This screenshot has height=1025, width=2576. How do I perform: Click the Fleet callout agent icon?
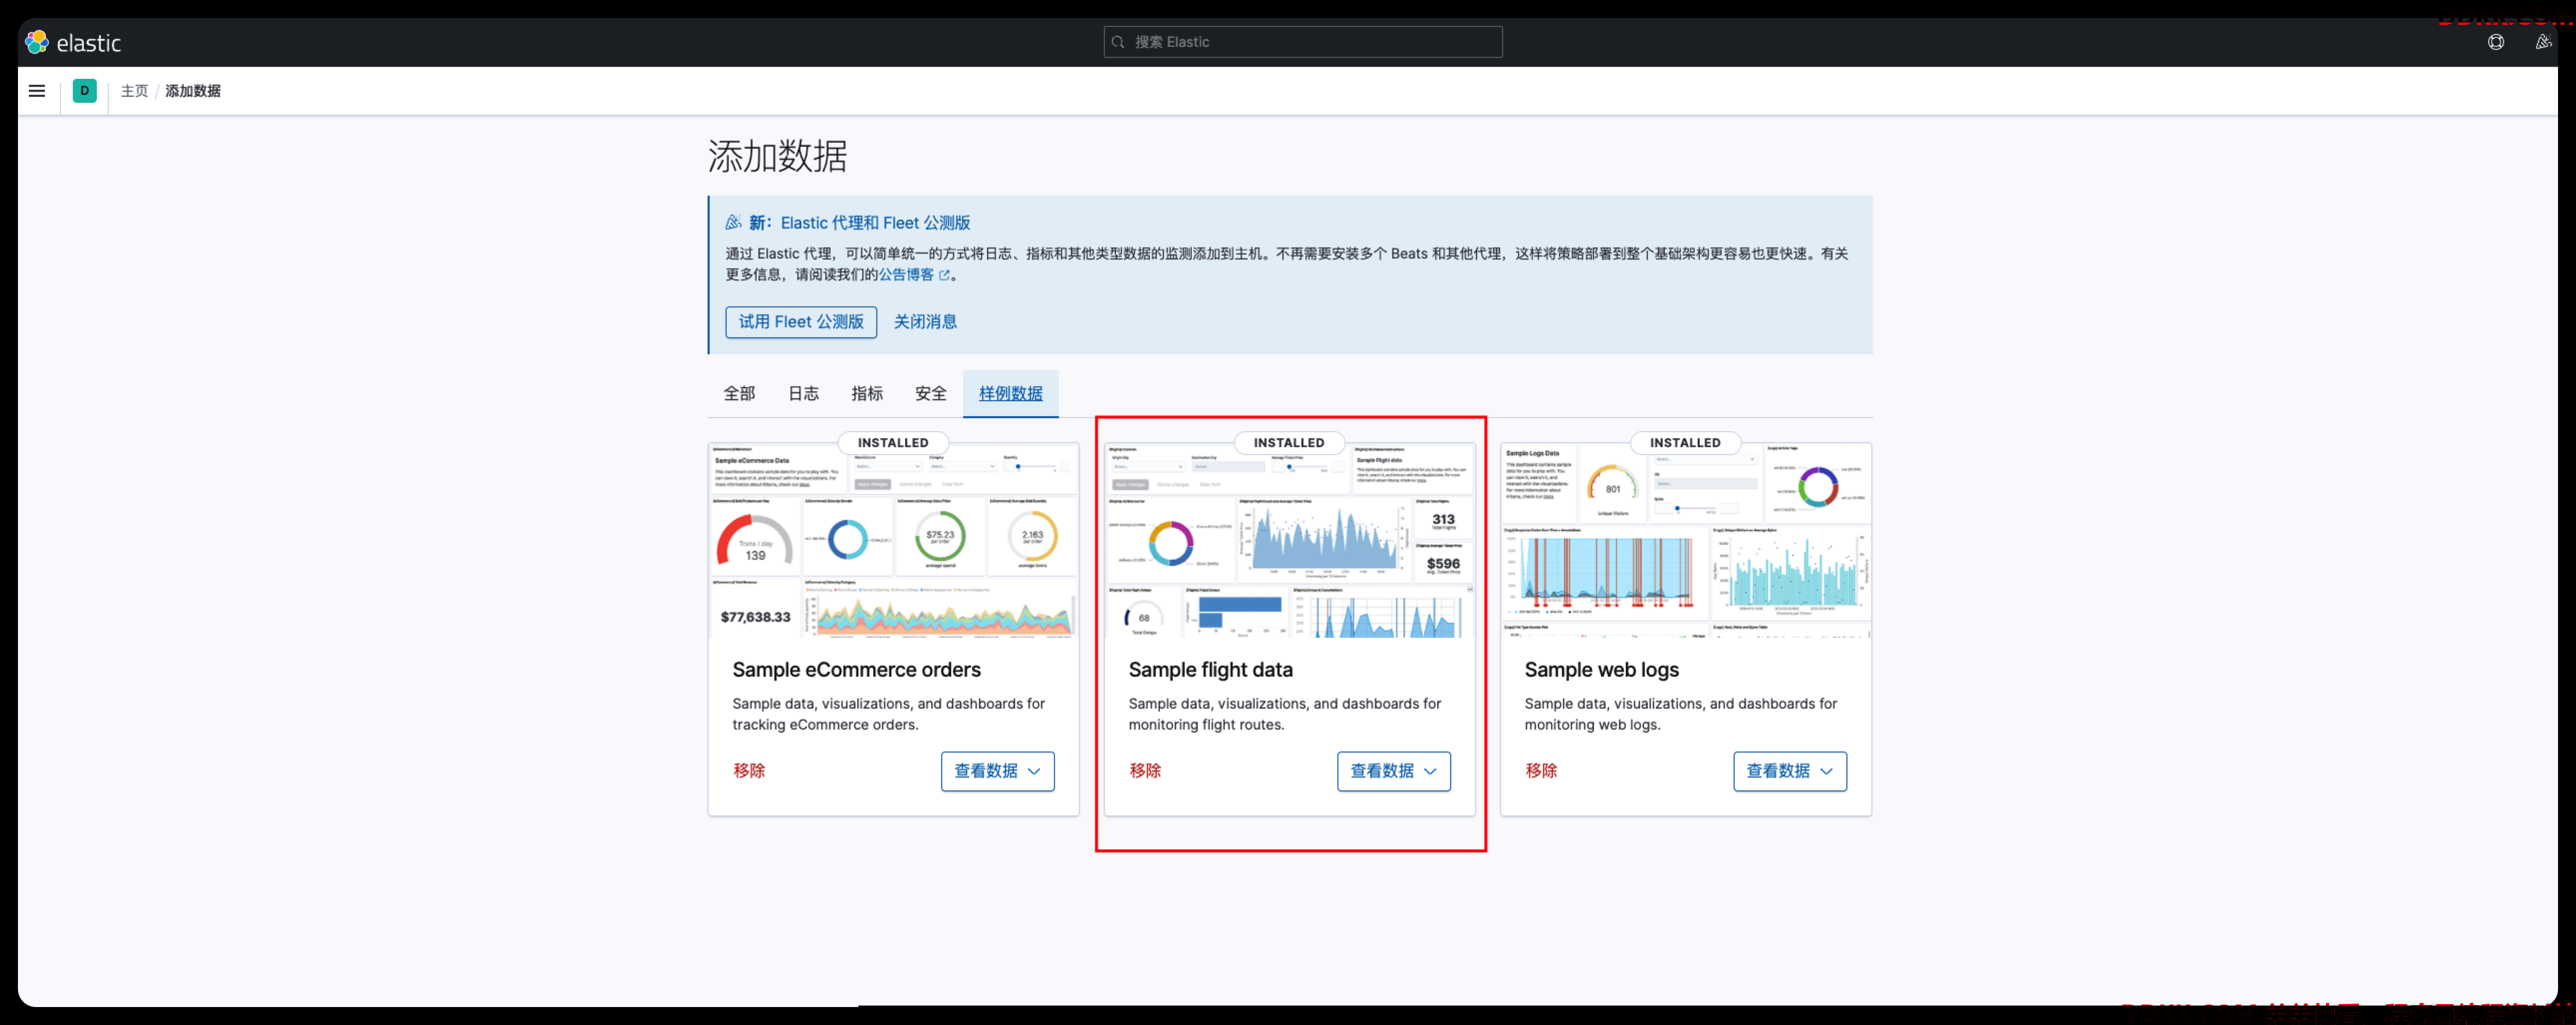tap(734, 223)
